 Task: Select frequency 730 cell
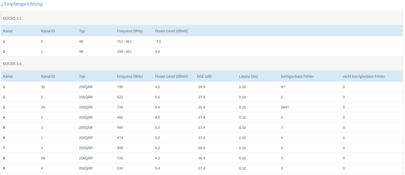(120, 158)
